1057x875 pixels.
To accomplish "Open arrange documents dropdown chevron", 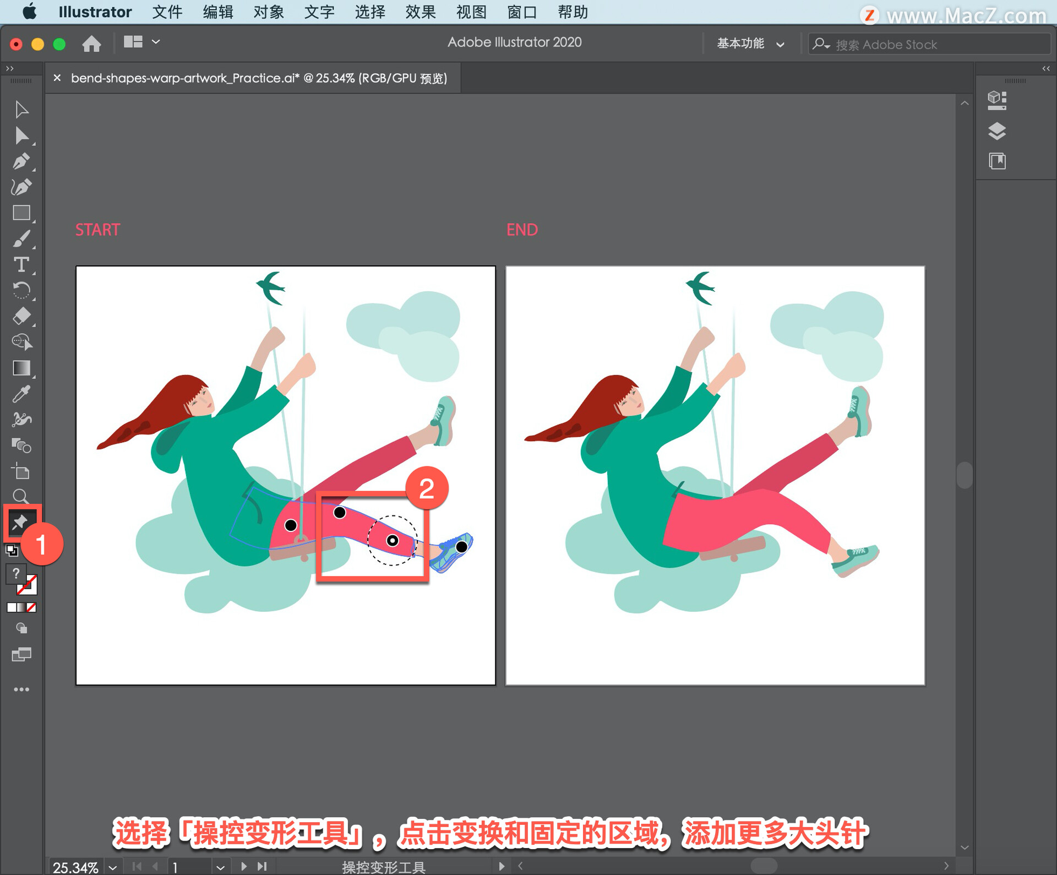I will (x=156, y=41).
